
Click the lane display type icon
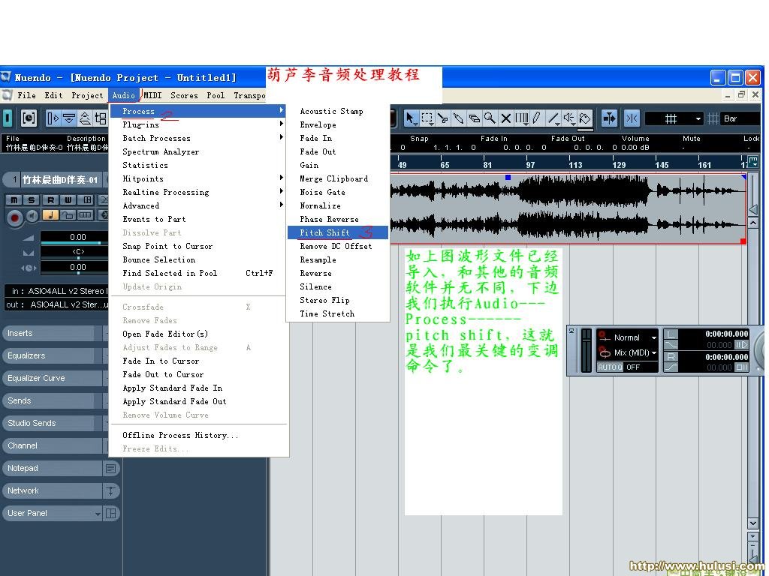pyautogui.click(x=86, y=214)
